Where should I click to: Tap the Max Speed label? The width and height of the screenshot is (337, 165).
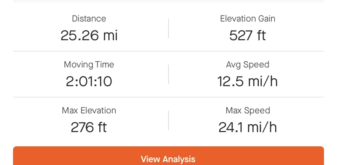247,111
